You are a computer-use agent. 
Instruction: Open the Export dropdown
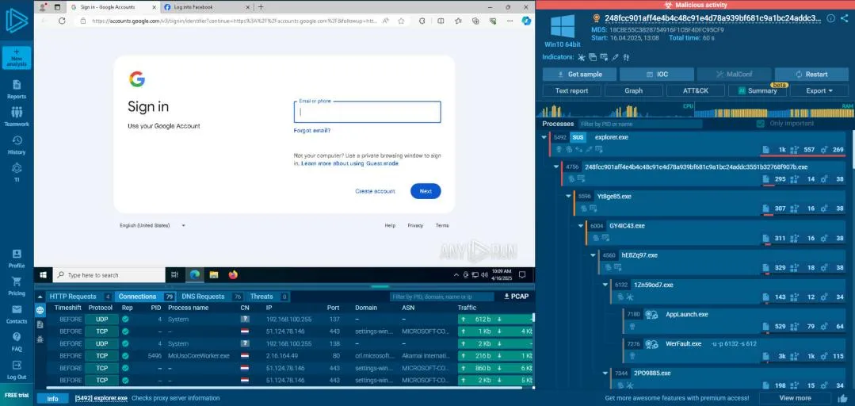click(x=819, y=90)
